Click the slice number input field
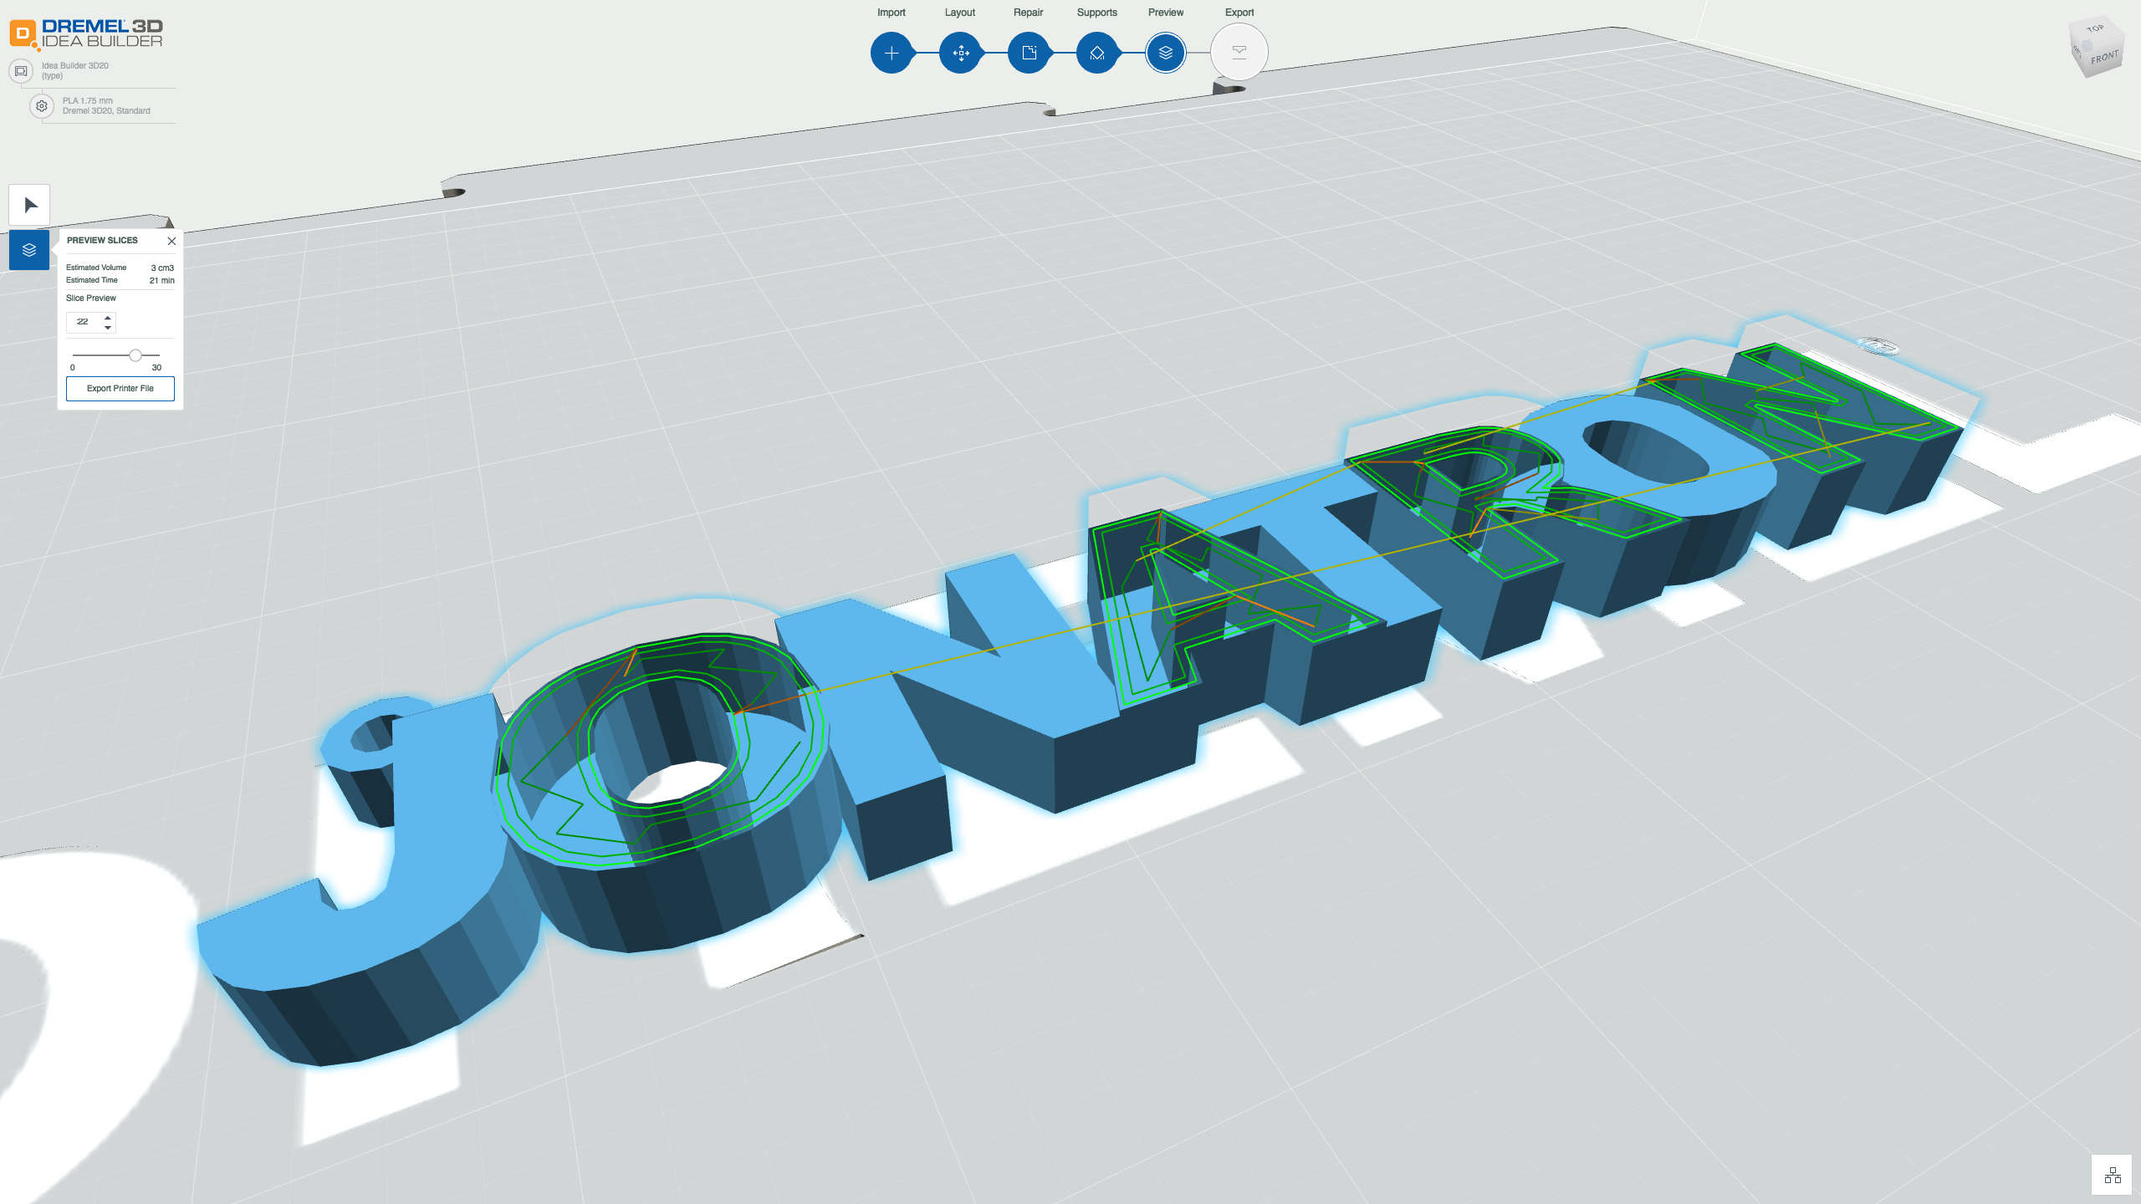 (84, 322)
